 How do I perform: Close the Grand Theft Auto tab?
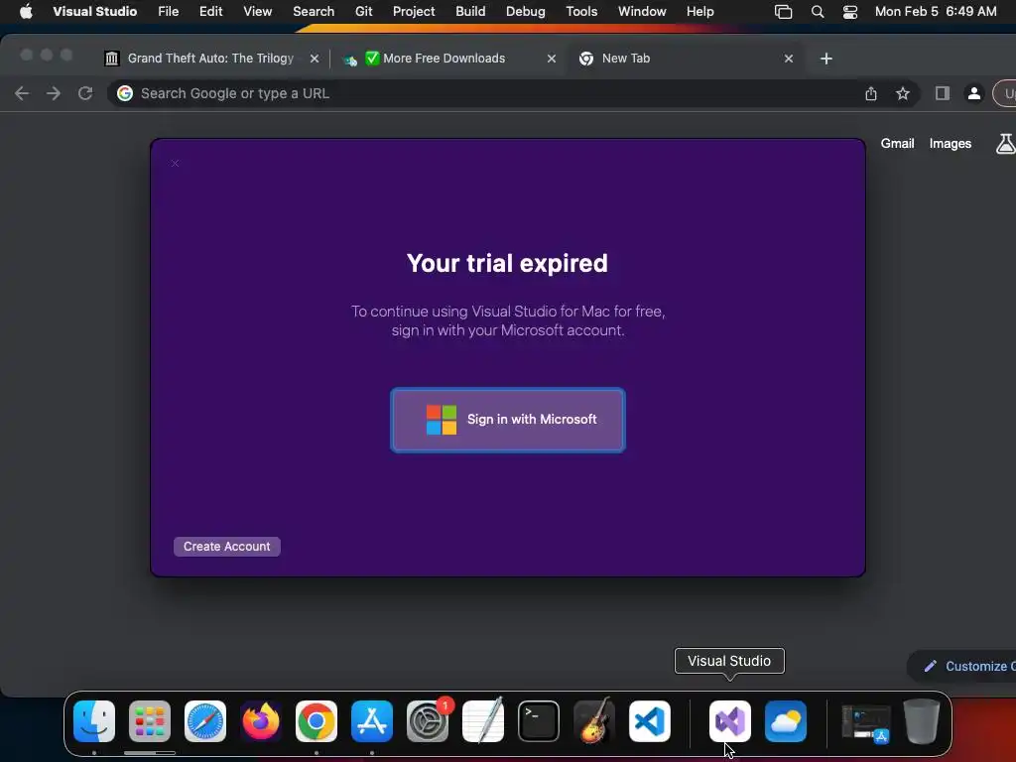pos(315,59)
